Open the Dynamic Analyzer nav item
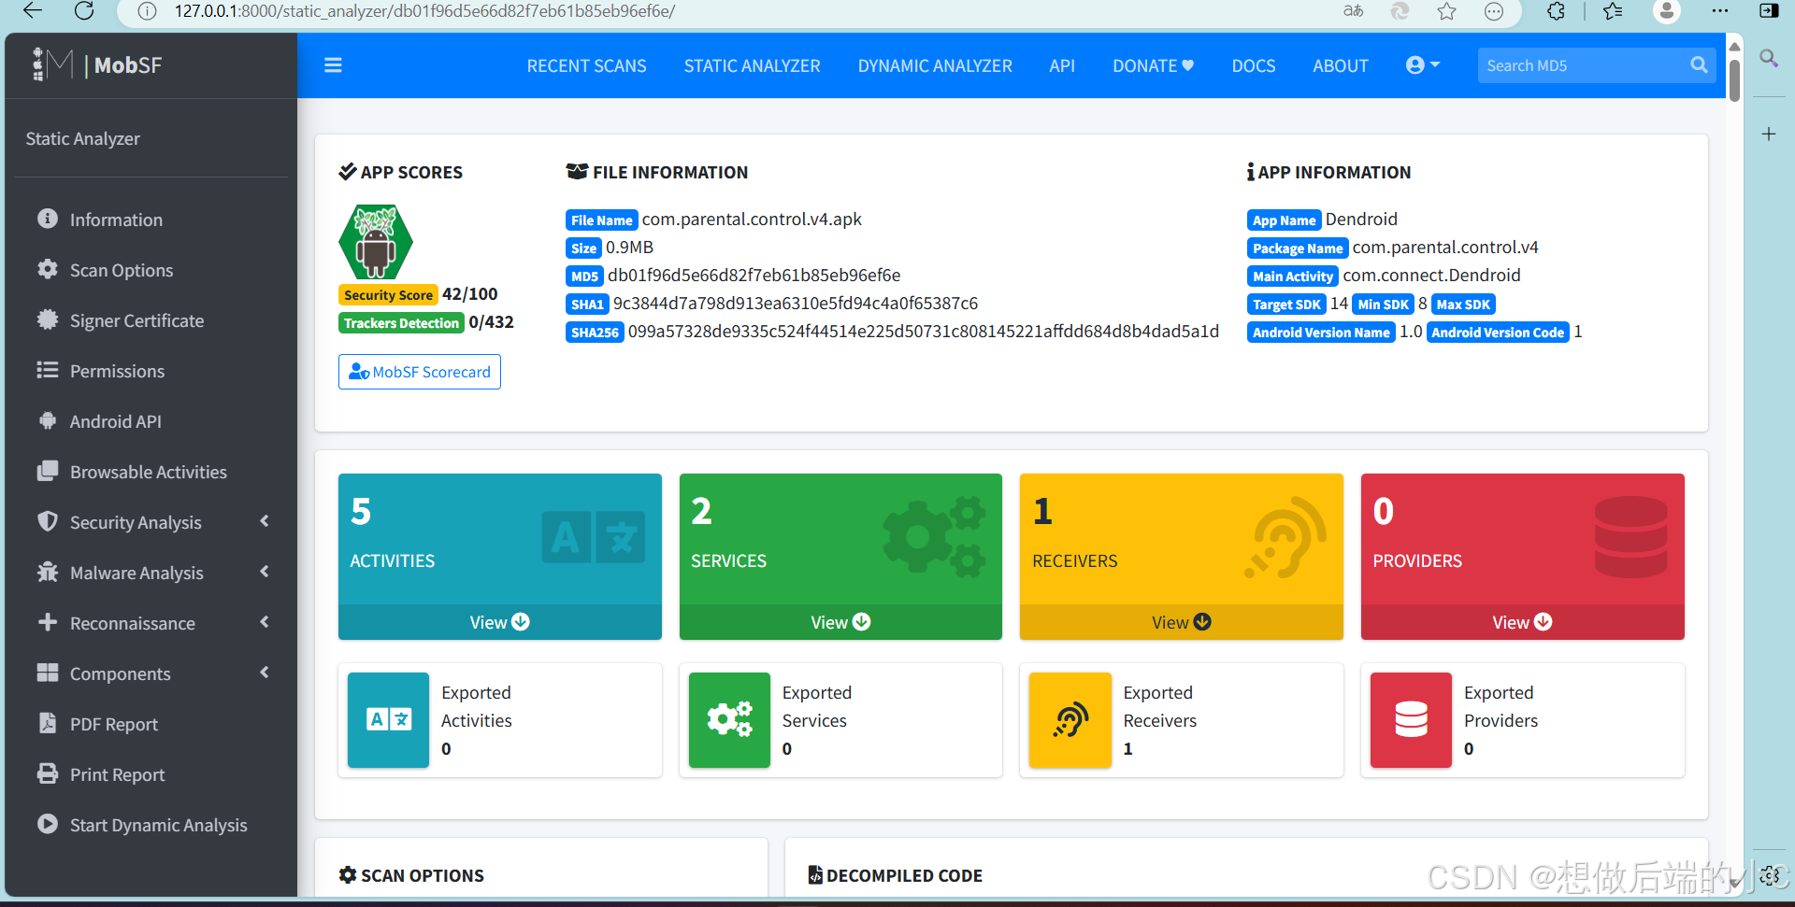1795x907 pixels. [x=935, y=66]
